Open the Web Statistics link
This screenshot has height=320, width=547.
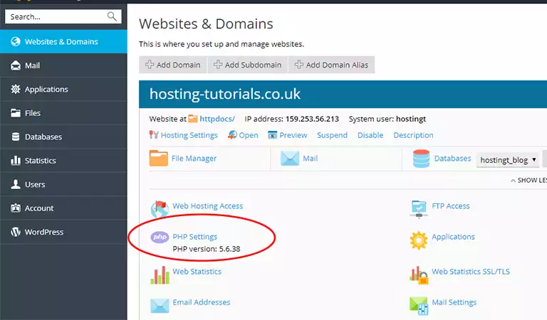197,271
